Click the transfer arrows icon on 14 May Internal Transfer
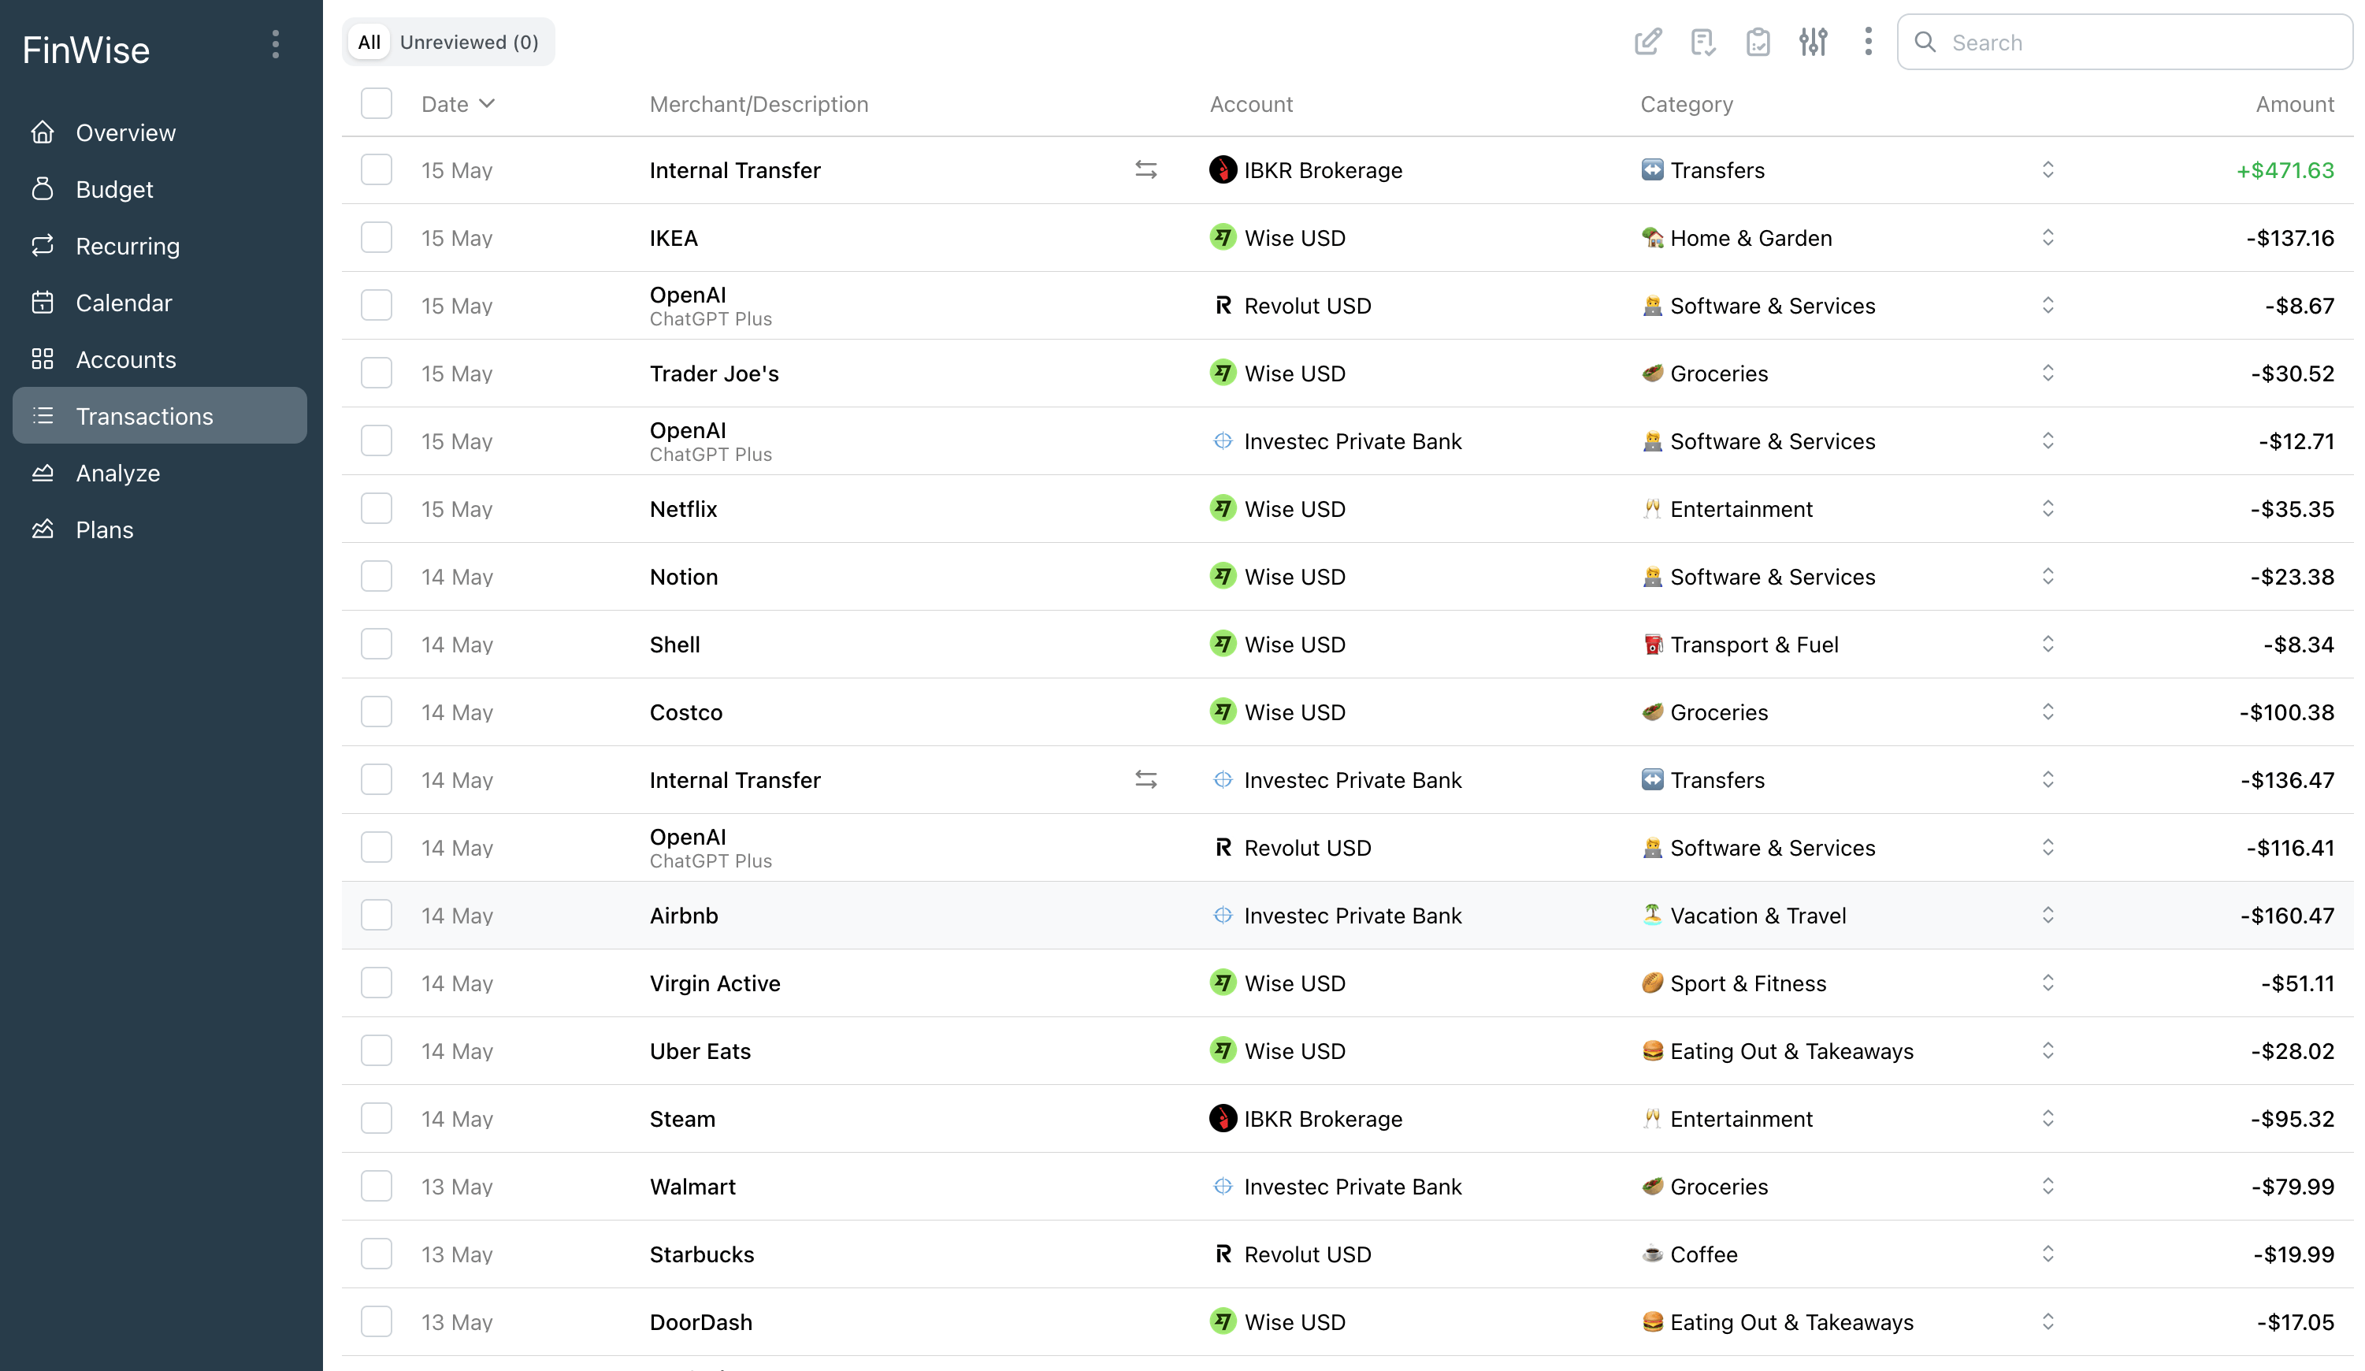The width and height of the screenshot is (2365, 1371). tap(1146, 780)
